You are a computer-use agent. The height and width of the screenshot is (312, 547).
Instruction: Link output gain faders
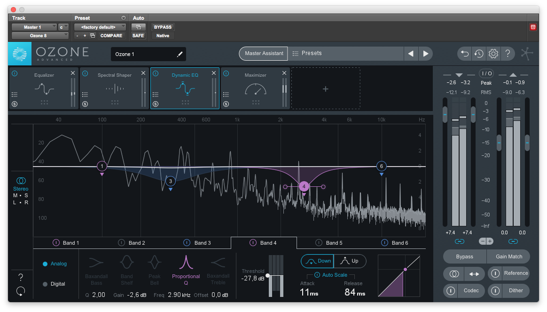tap(513, 241)
